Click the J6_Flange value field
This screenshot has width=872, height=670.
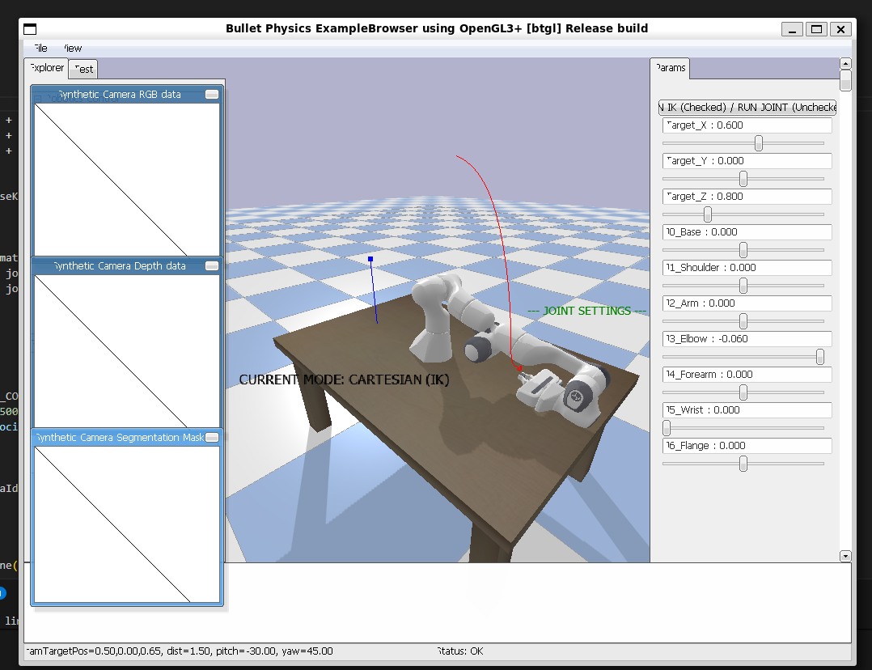(747, 446)
